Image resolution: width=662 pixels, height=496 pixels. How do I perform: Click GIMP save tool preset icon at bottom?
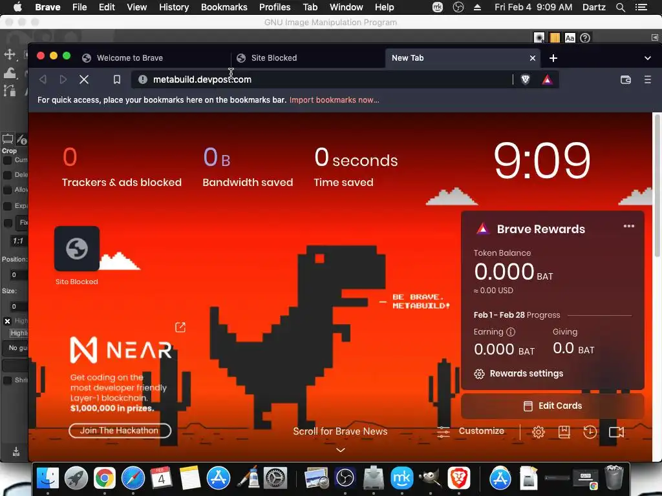[16, 451]
